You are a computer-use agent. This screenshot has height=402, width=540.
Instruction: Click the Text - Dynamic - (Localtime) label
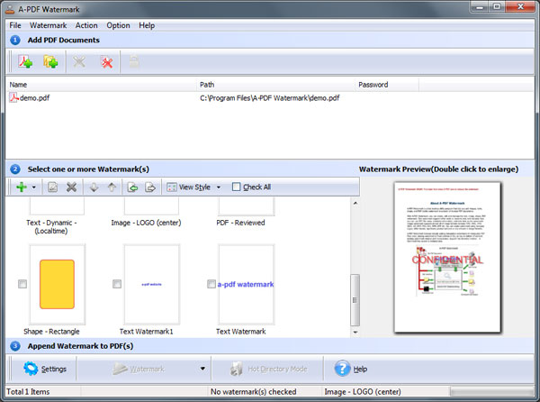click(51, 227)
